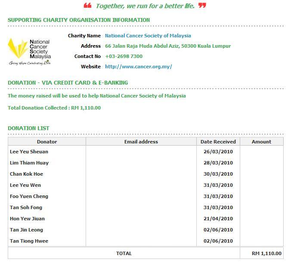This screenshot has width=291, height=268.
Task: Click the National Cancer Society Malaysia logo
Action: [29, 52]
